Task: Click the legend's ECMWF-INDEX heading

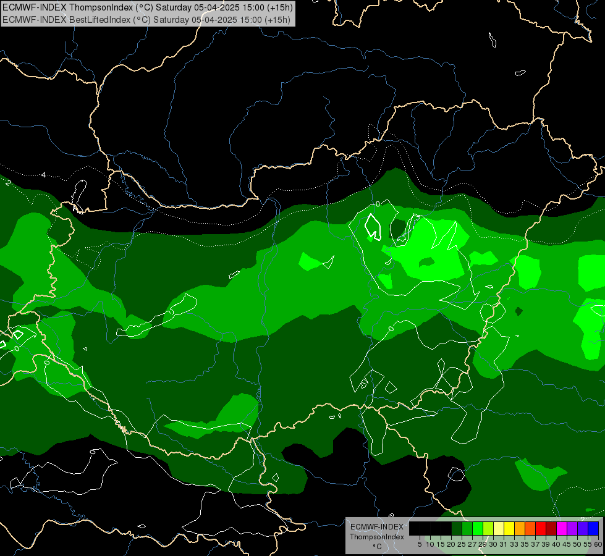Action: 377,527
